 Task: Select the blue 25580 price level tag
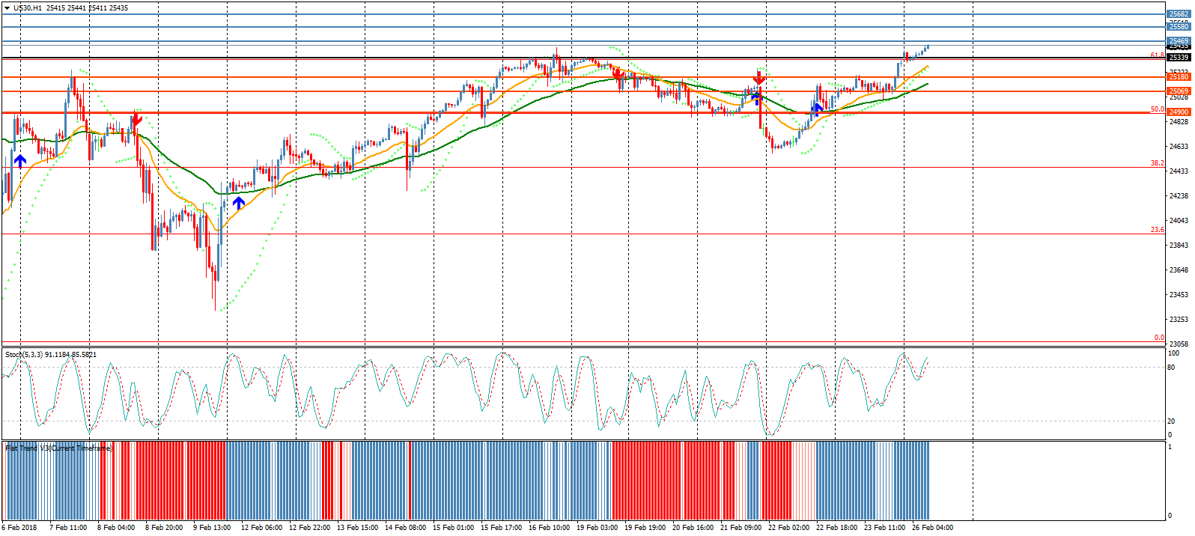(1178, 27)
